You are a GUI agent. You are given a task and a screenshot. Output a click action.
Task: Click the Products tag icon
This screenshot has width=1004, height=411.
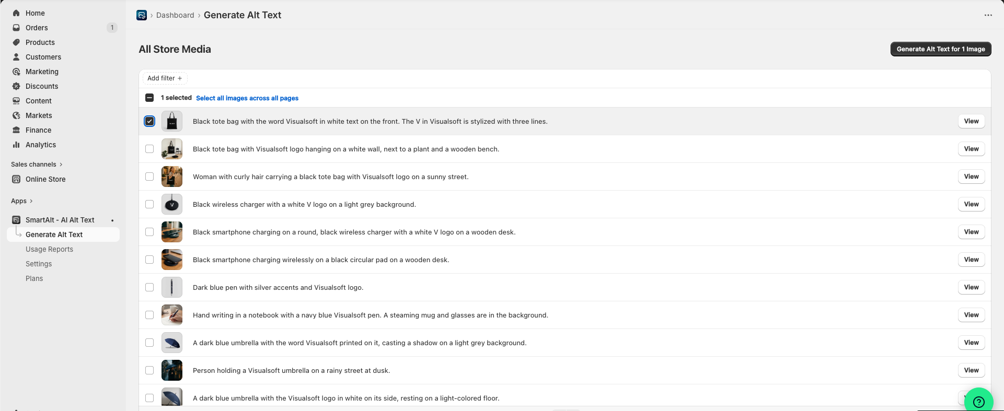16,42
